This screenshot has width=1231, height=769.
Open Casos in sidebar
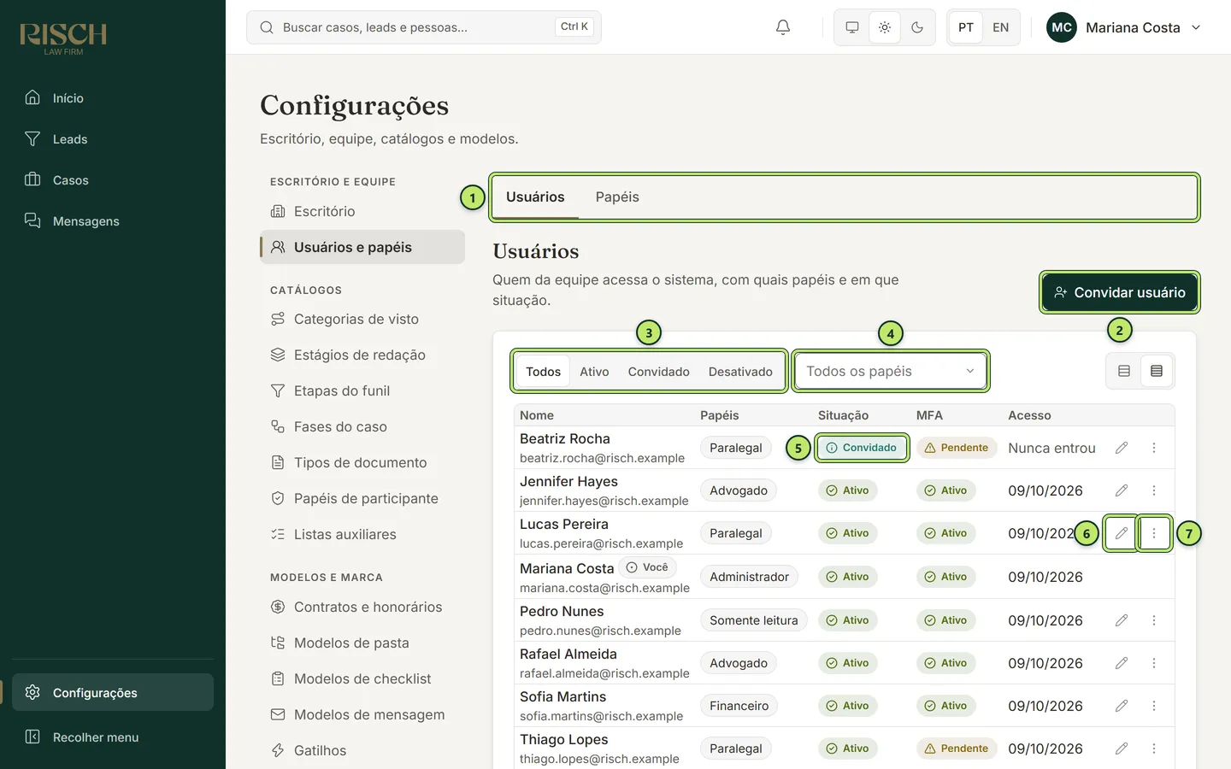point(113,180)
